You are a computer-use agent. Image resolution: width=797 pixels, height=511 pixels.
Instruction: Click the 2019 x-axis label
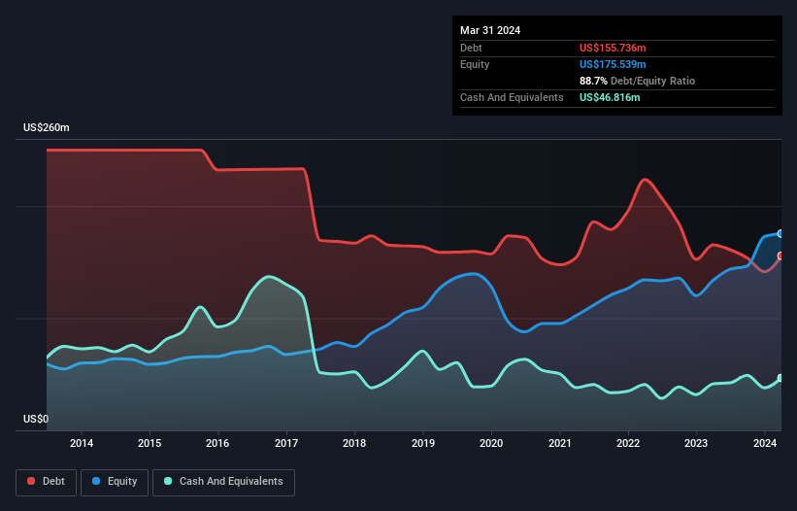click(423, 443)
